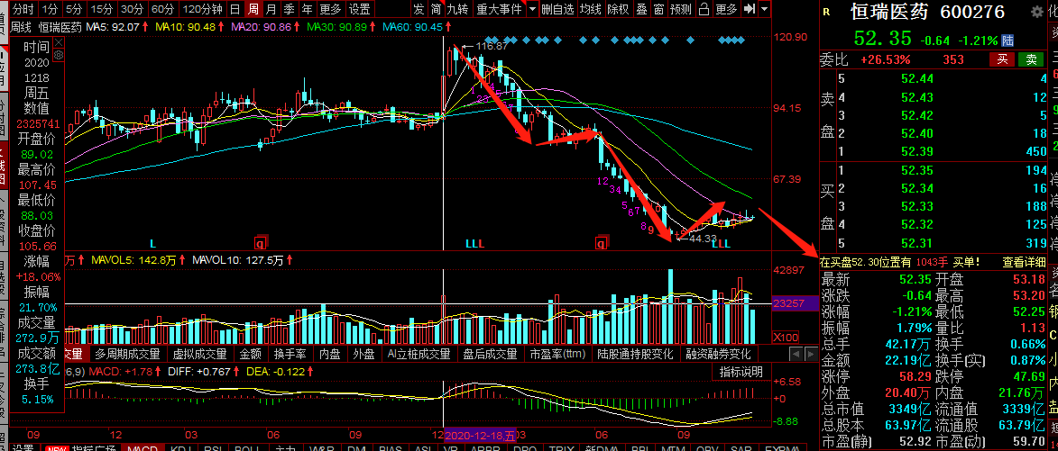Open the 指标说明 indicator explanation button

click(x=741, y=372)
